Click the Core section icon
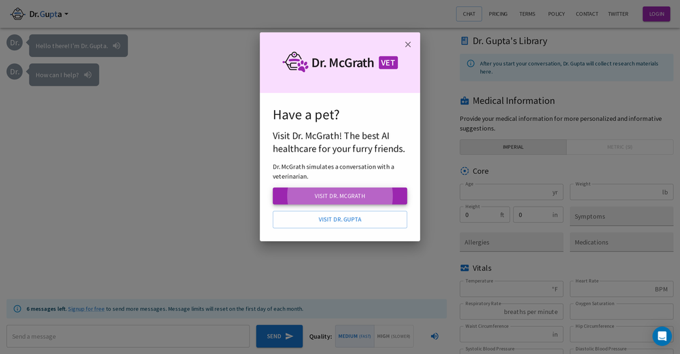 point(464,171)
